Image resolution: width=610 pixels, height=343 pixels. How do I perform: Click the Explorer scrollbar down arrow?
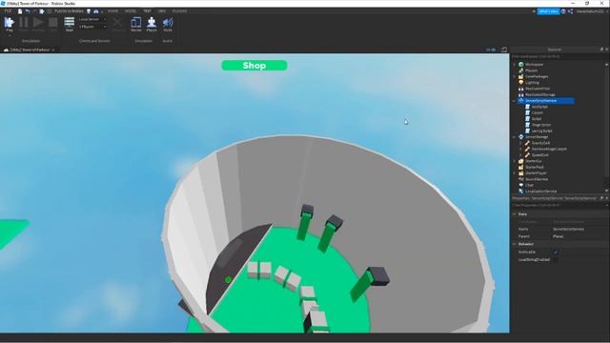(x=607, y=191)
